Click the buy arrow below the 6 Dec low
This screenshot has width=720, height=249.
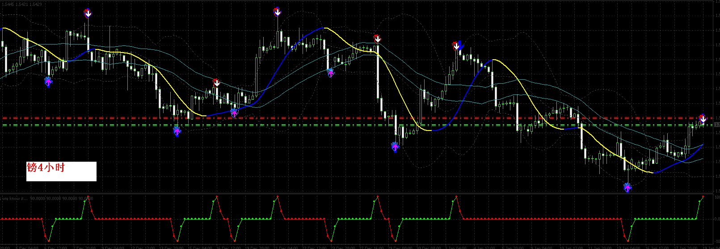click(48, 82)
